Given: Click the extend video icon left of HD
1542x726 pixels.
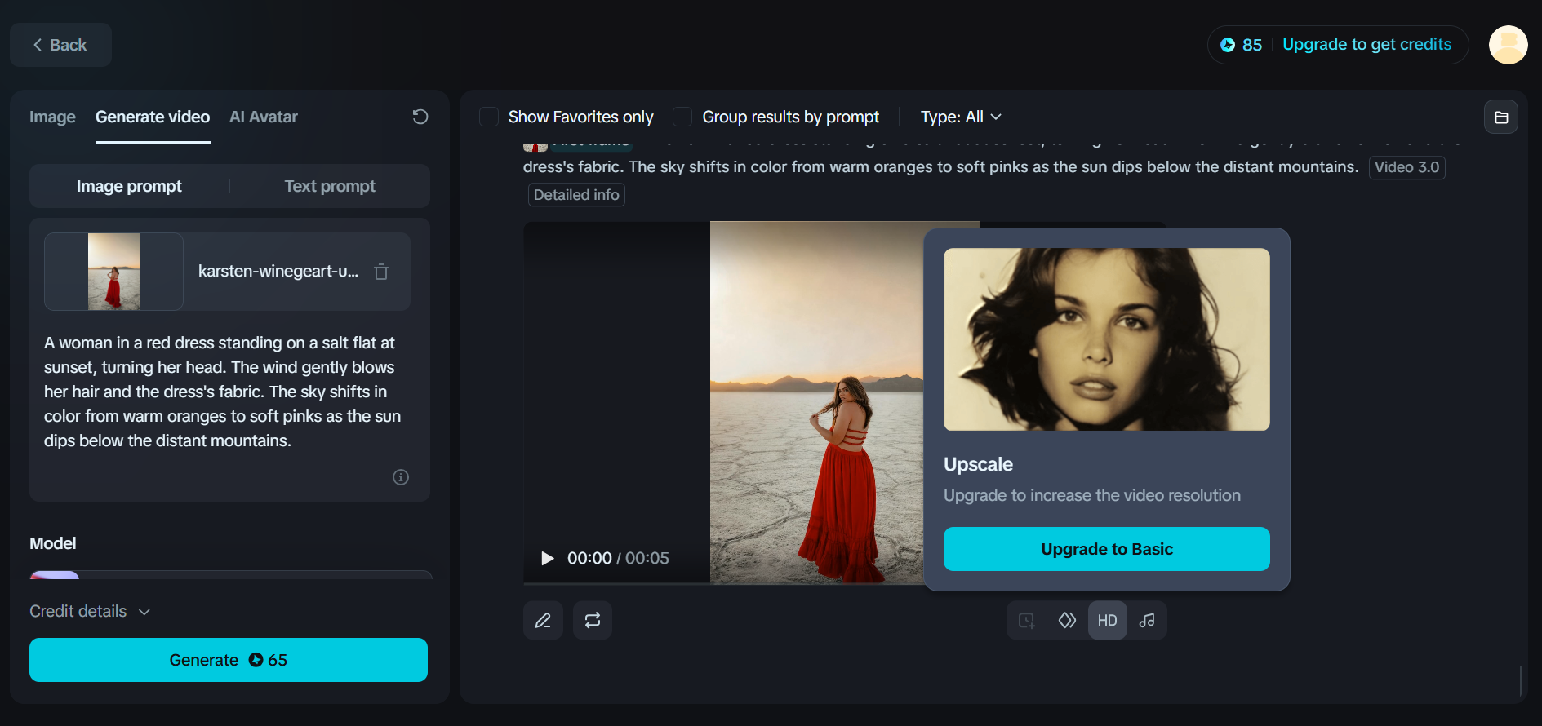Looking at the screenshot, I should tap(1027, 621).
